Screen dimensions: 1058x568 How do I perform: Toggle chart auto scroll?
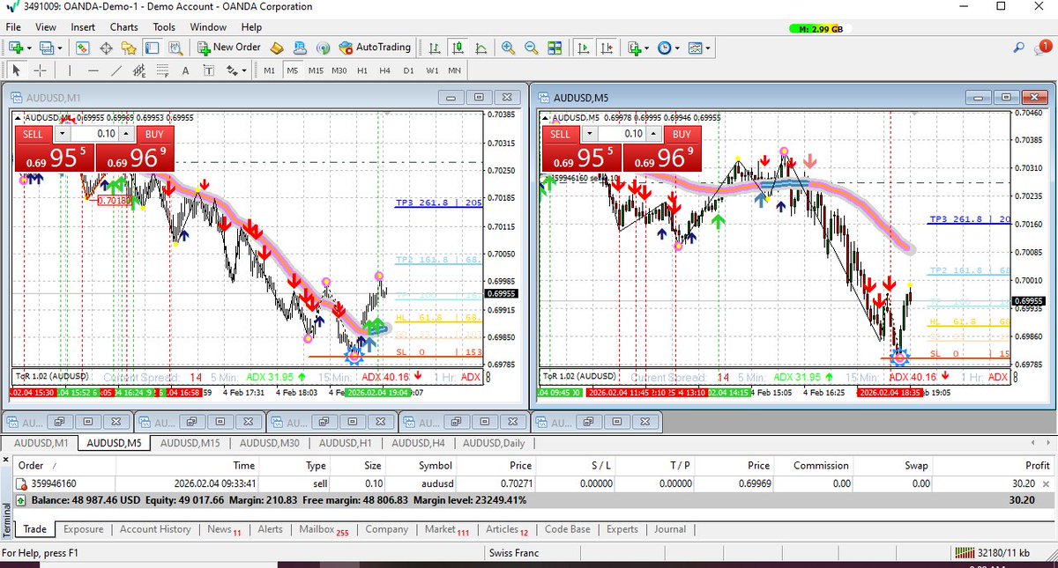coord(584,48)
